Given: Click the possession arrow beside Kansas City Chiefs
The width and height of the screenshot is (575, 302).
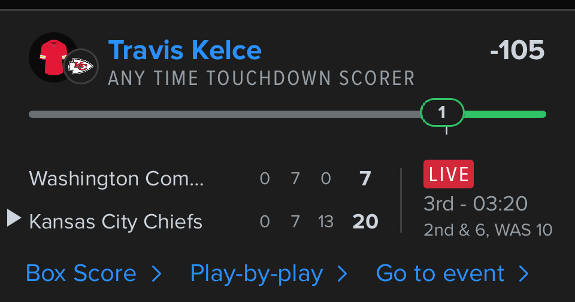Looking at the screenshot, I should coord(14,218).
